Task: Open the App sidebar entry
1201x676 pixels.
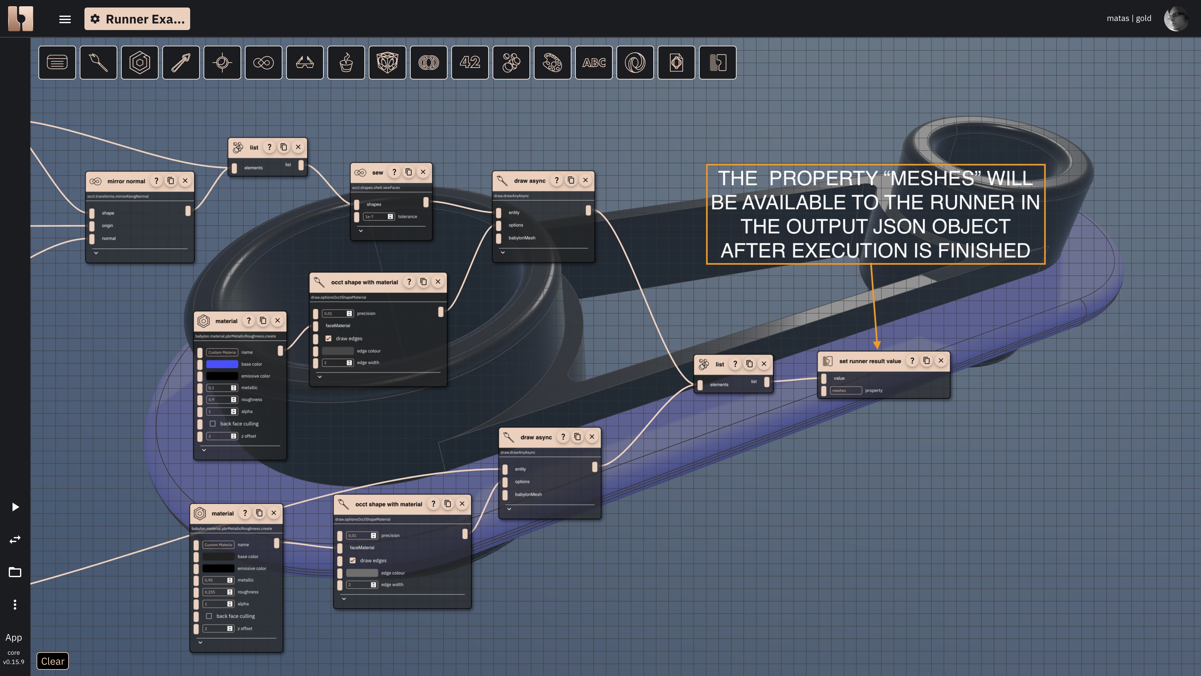Action: click(x=13, y=637)
